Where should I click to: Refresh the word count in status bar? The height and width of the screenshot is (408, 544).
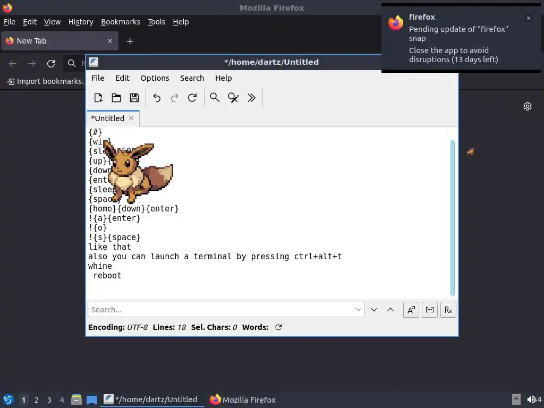[x=278, y=327]
